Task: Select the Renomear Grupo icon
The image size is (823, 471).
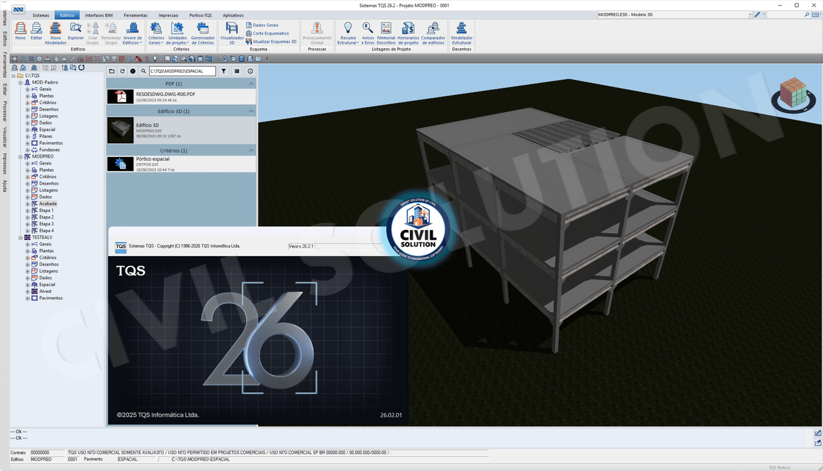Action: click(x=111, y=33)
